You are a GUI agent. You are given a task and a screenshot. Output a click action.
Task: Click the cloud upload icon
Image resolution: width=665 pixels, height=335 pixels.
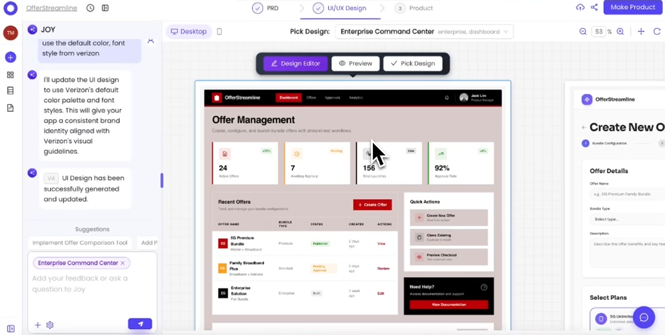click(580, 7)
